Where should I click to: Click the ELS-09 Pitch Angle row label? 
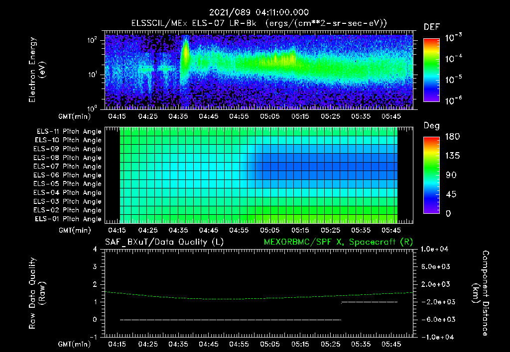(68, 149)
